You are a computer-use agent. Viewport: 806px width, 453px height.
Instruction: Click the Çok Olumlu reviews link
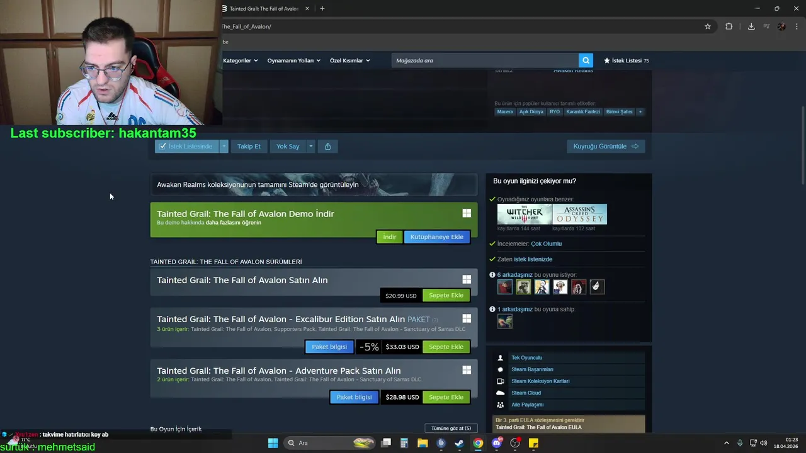[x=546, y=243]
